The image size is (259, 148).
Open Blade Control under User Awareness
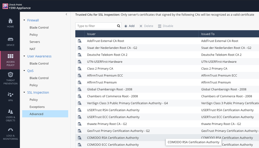[x=39, y=63]
